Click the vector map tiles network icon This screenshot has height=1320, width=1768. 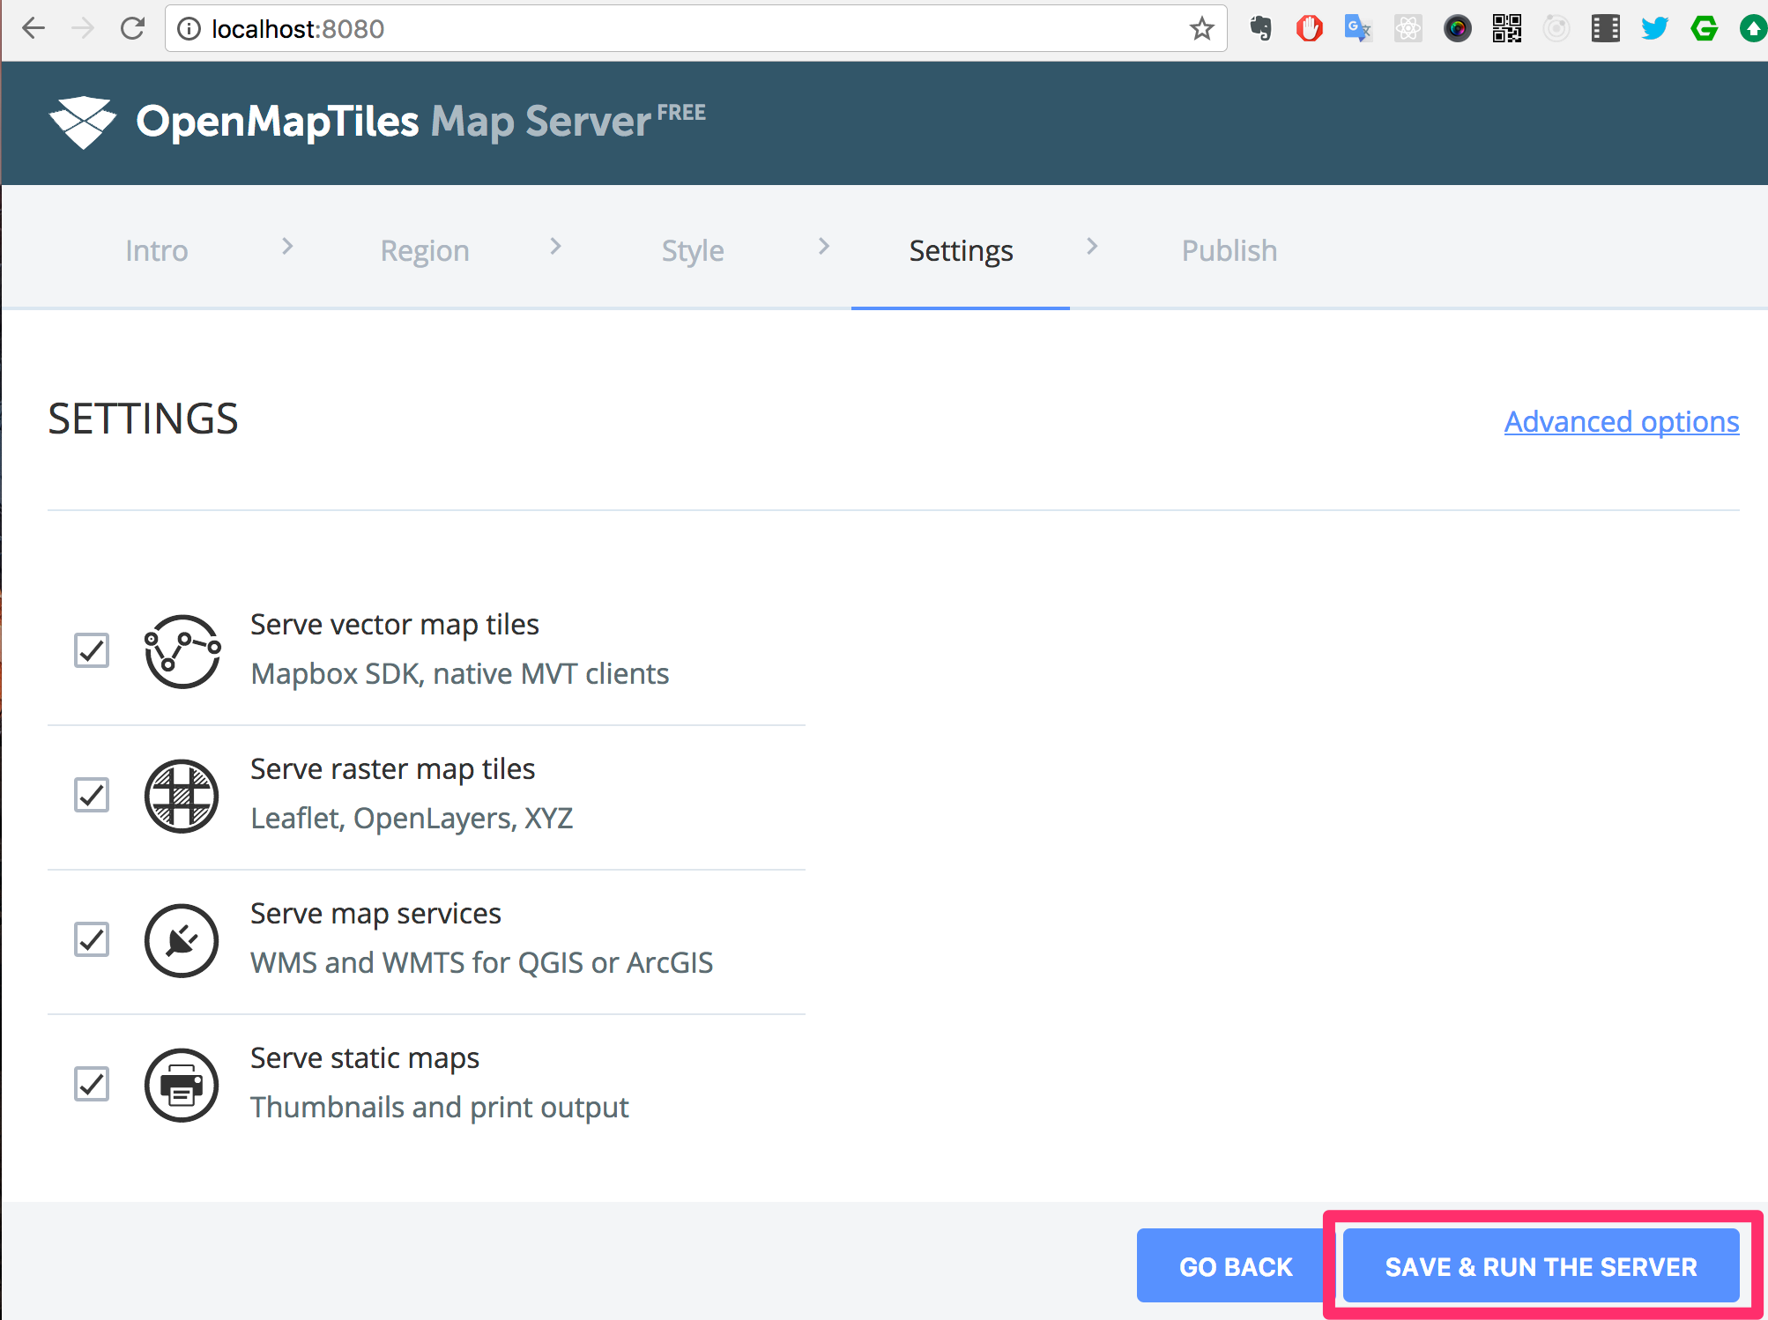tap(182, 652)
